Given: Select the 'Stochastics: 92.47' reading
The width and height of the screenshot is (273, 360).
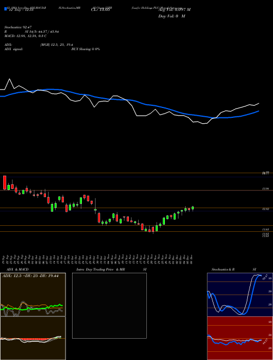Looking at the screenshot, I should point(17,27).
